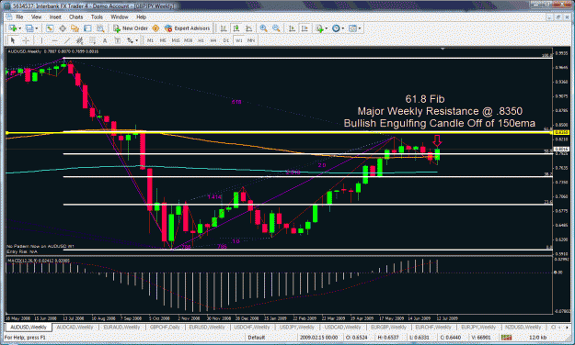The width and height of the screenshot is (575, 345).
Task: Select the Cursor arrow tool
Action: [x=13, y=40]
